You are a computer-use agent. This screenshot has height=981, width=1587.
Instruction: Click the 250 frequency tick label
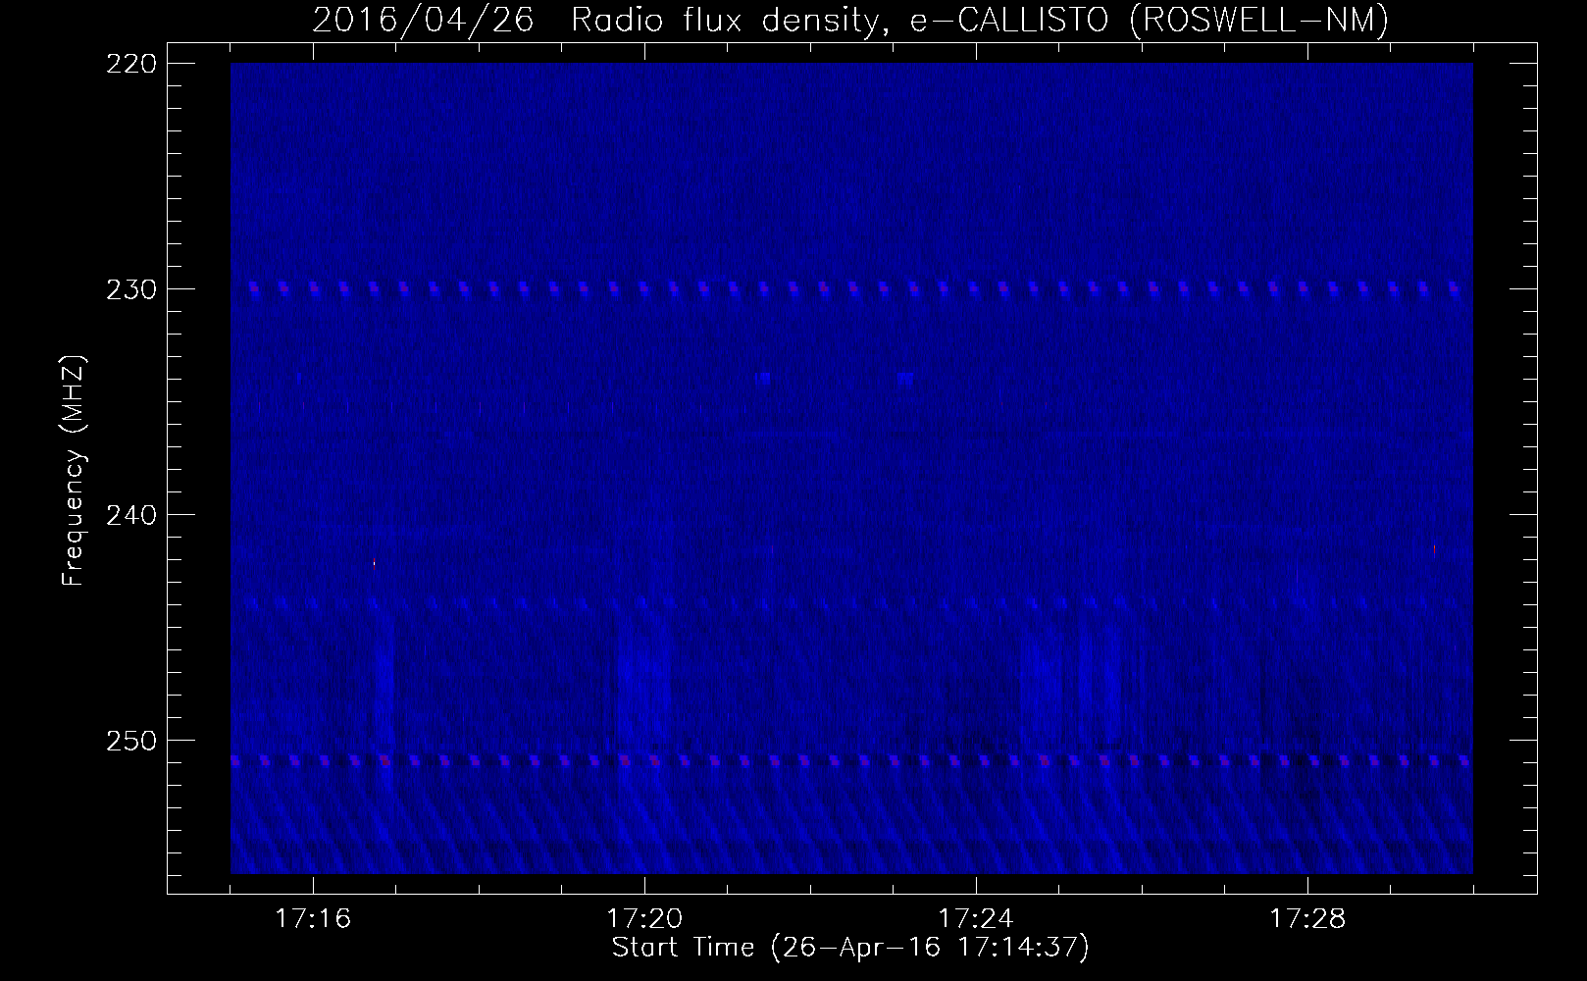pyautogui.click(x=129, y=741)
